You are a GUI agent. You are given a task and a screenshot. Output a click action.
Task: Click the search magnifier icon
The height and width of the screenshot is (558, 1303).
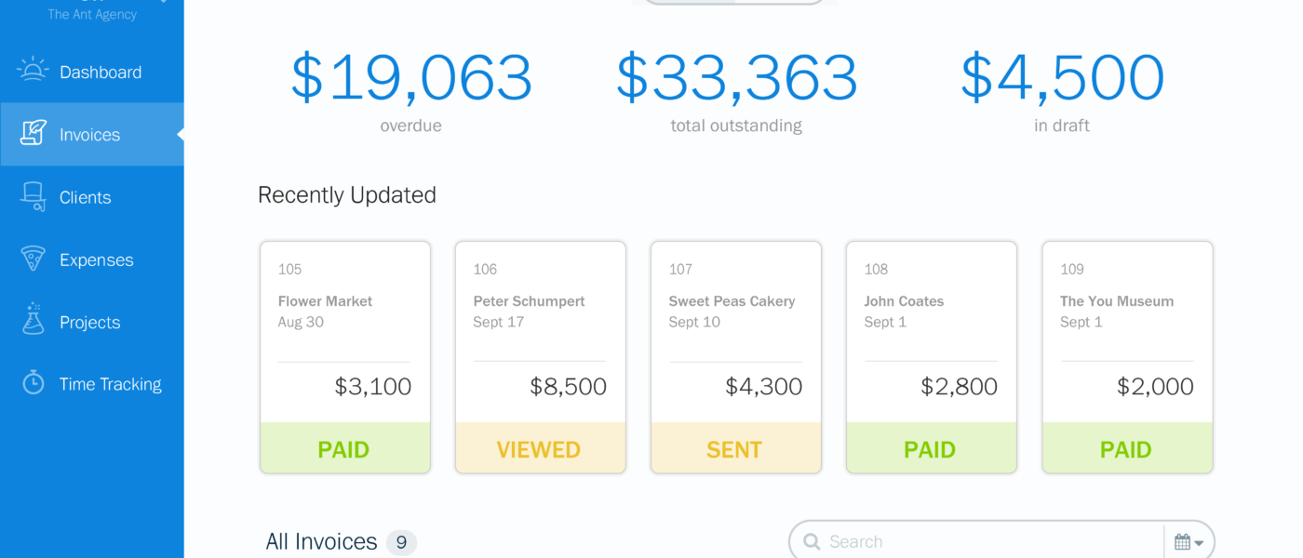point(812,541)
